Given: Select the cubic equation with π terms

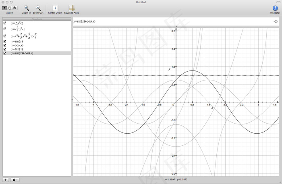Looking at the screenshot, I should click(x=37, y=35).
